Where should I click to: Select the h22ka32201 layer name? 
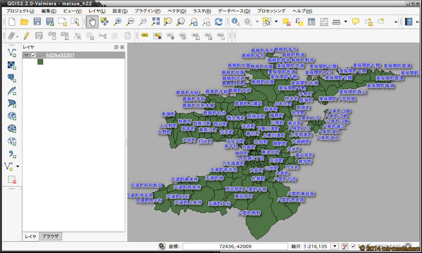(60, 55)
